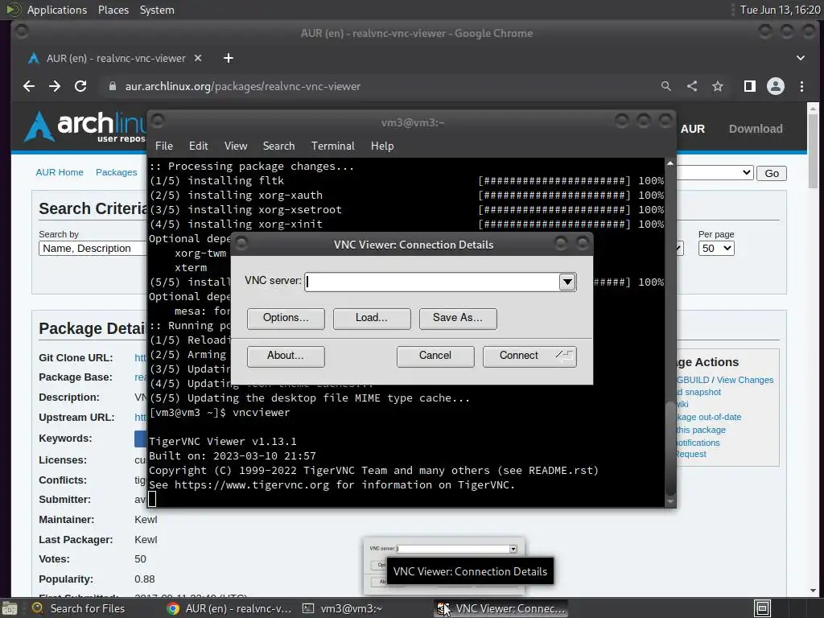Screen dimensions: 824x618
Task: Open the Chrome three-dot menu
Action: pyautogui.click(x=802, y=86)
